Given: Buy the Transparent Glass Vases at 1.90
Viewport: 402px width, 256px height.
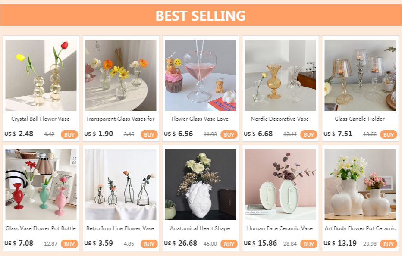Looking at the screenshot, I should pos(149,134).
